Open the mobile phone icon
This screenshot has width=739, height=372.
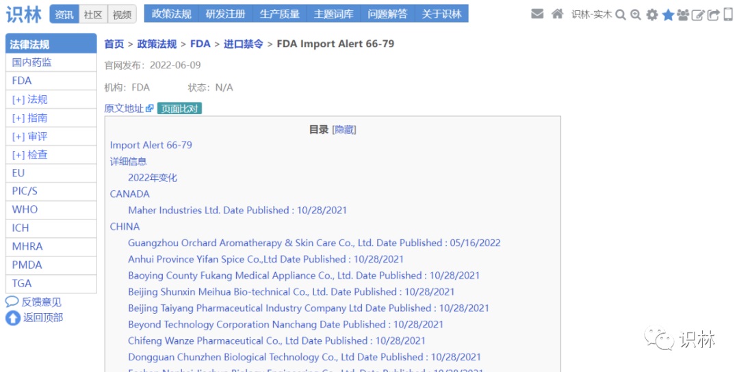(x=728, y=14)
